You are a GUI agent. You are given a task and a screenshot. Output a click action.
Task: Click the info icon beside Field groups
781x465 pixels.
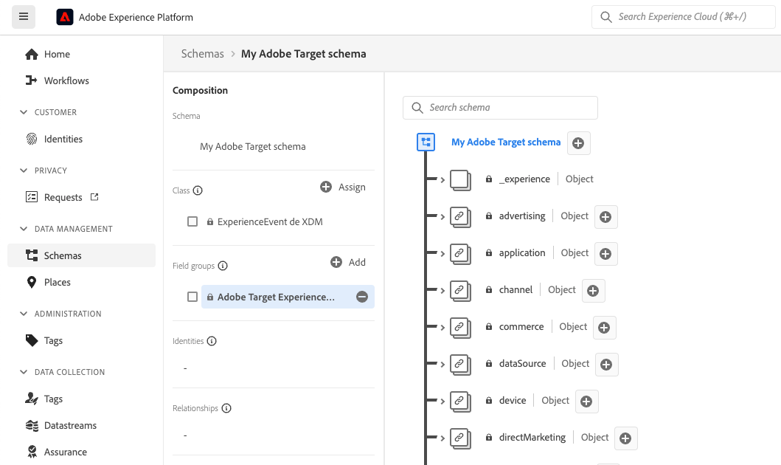click(x=223, y=266)
